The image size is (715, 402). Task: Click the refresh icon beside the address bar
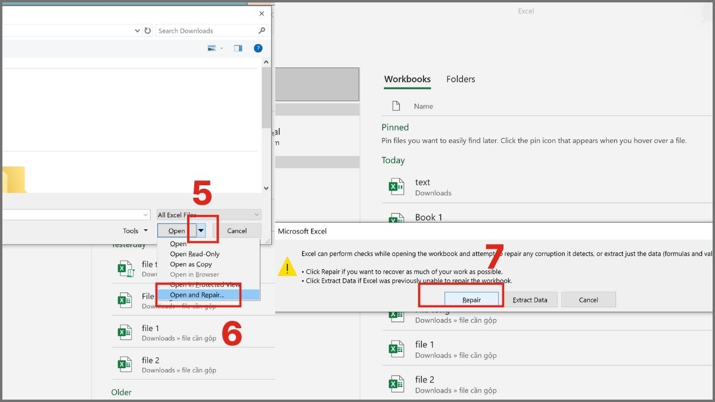click(x=148, y=30)
